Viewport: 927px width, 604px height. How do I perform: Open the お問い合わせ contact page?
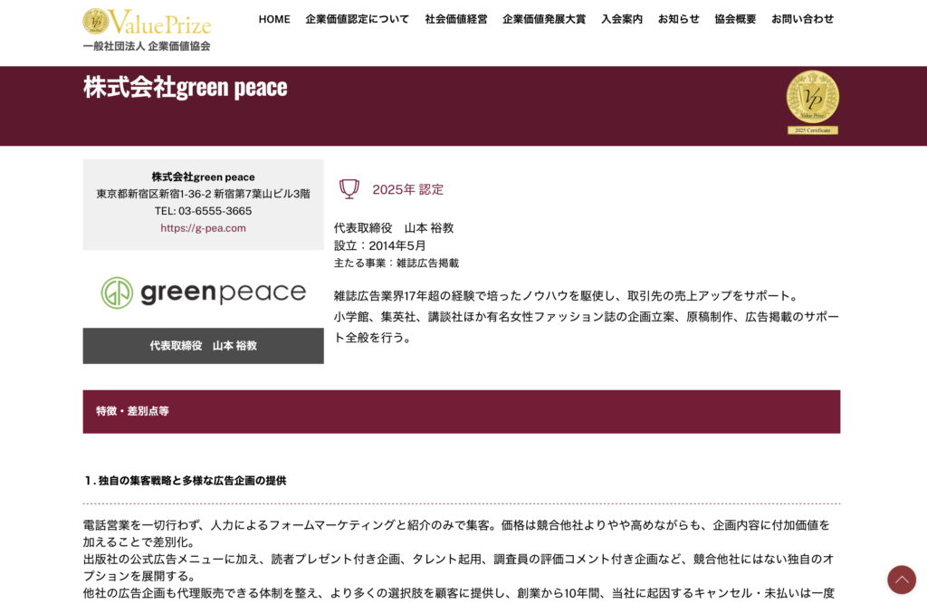tap(804, 18)
